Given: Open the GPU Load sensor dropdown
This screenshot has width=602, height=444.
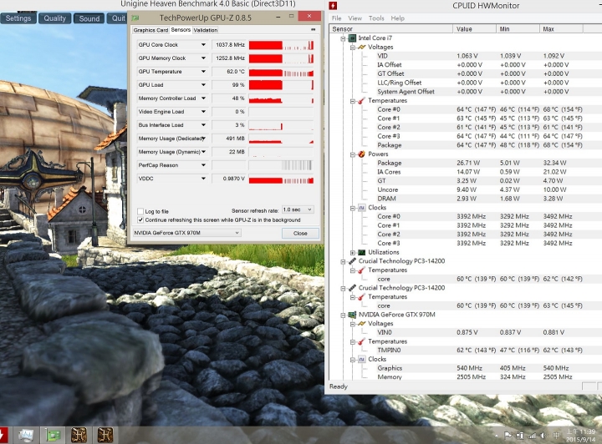Looking at the screenshot, I should point(203,85).
